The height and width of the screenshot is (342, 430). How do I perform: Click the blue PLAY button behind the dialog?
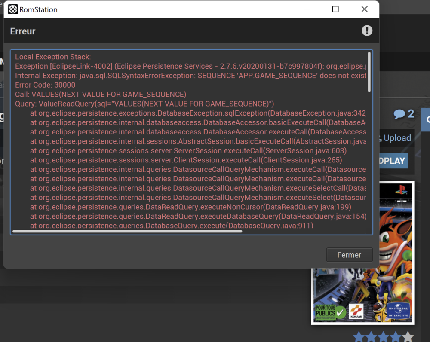coord(393,161)
